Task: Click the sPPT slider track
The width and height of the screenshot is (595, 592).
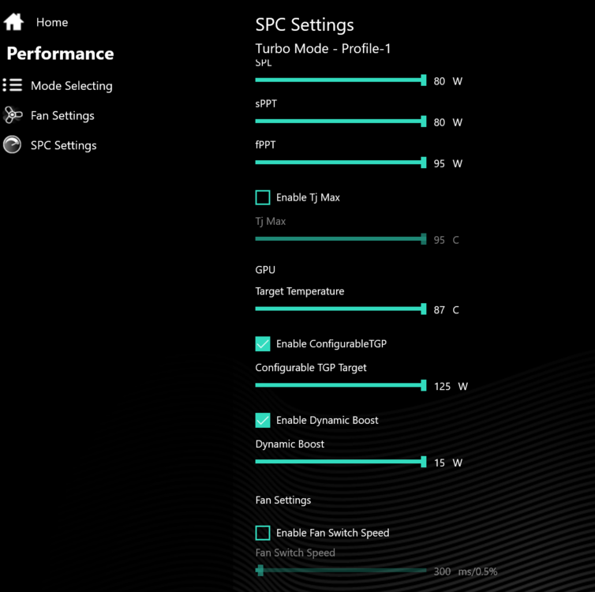Action: pyautogui.click(x=339, y=121)
